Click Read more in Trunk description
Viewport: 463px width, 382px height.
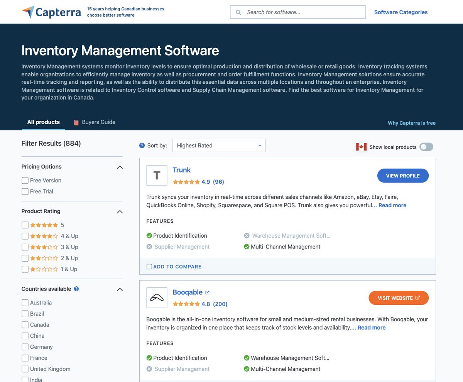(x=392, y=205)
